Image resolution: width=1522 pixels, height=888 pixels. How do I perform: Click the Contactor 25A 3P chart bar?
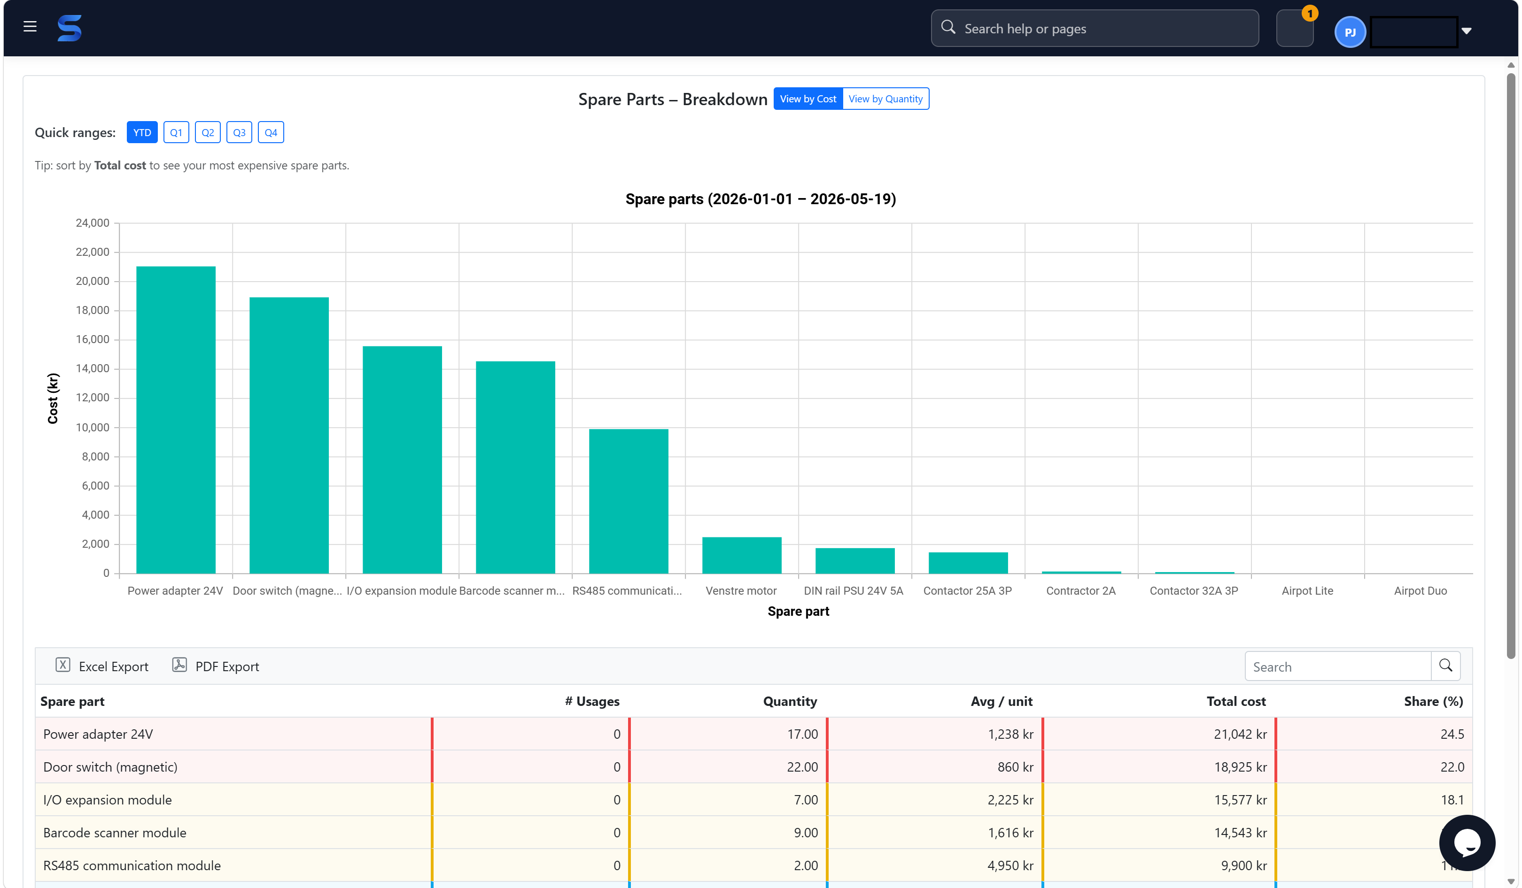click(968, 563)
